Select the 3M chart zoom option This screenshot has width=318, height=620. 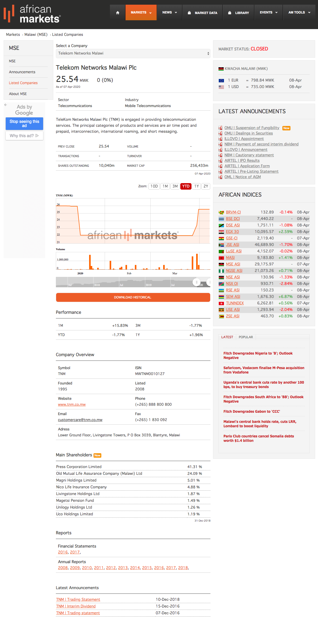click(175, 186)
